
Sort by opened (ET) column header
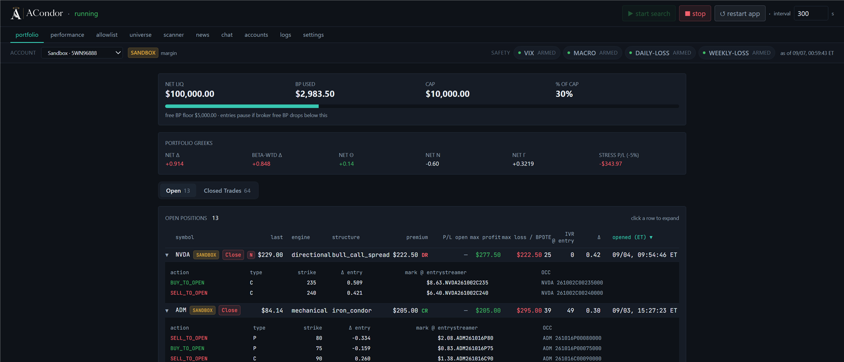(632, 237)
